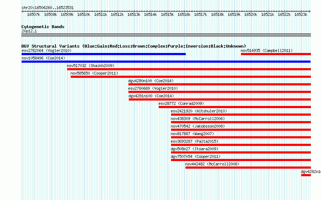Click ruler position 16513k
This screenshot has width=321, height=200.
coord(134,14)
